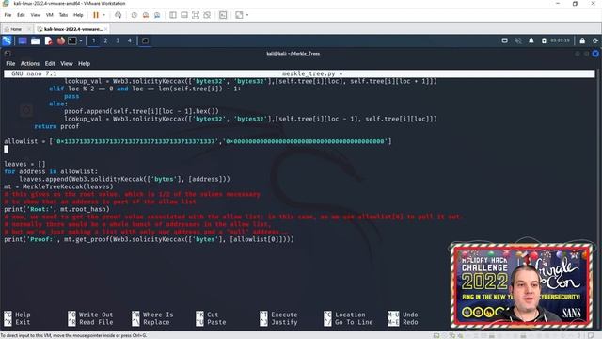Launch Firefox from the Kali panel
602x339 pixels.
[x=60, y=40]
